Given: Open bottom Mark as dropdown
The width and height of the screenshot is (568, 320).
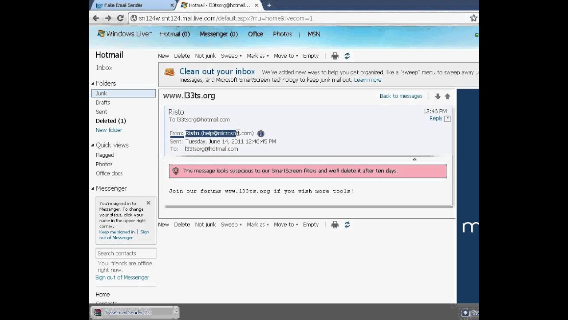Looking at the screenshot, I should click(258, 225).
